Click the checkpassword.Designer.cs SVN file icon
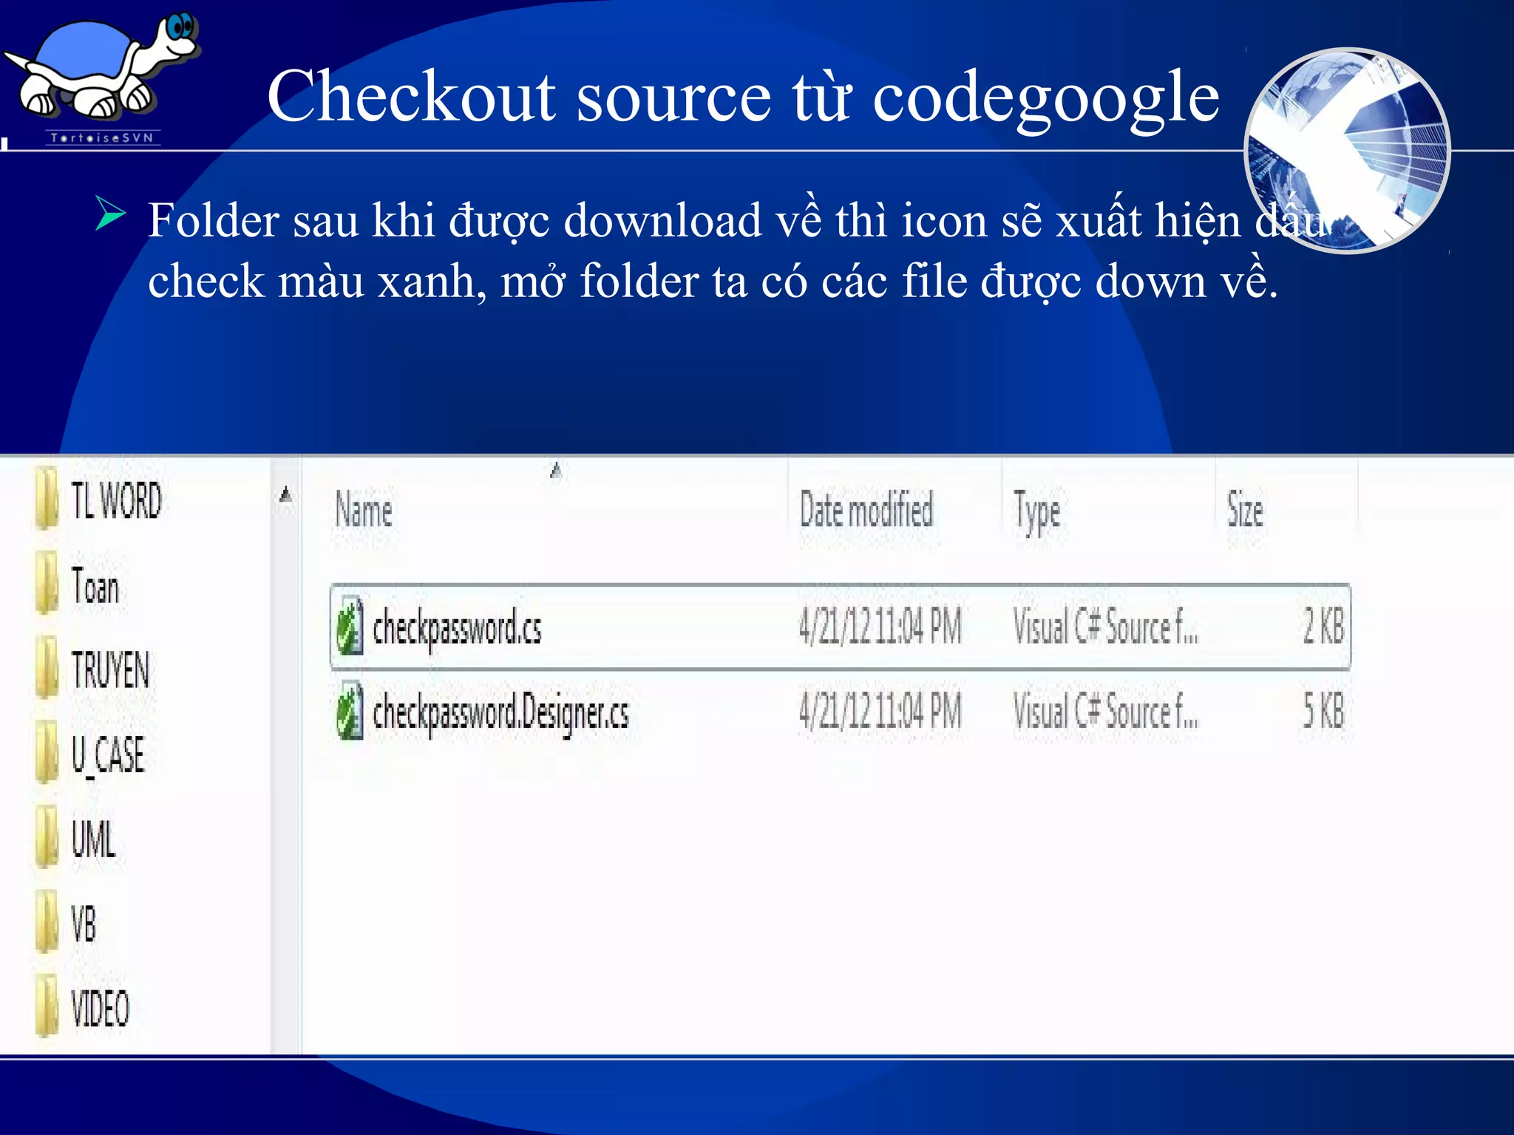The height and width of the screenshot is (1135, 1514). [x=350, y=711]
